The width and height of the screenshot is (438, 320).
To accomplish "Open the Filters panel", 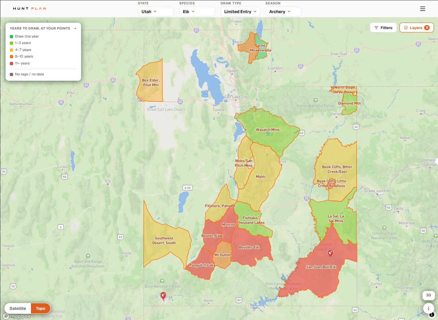I will [x=383, y=28].
